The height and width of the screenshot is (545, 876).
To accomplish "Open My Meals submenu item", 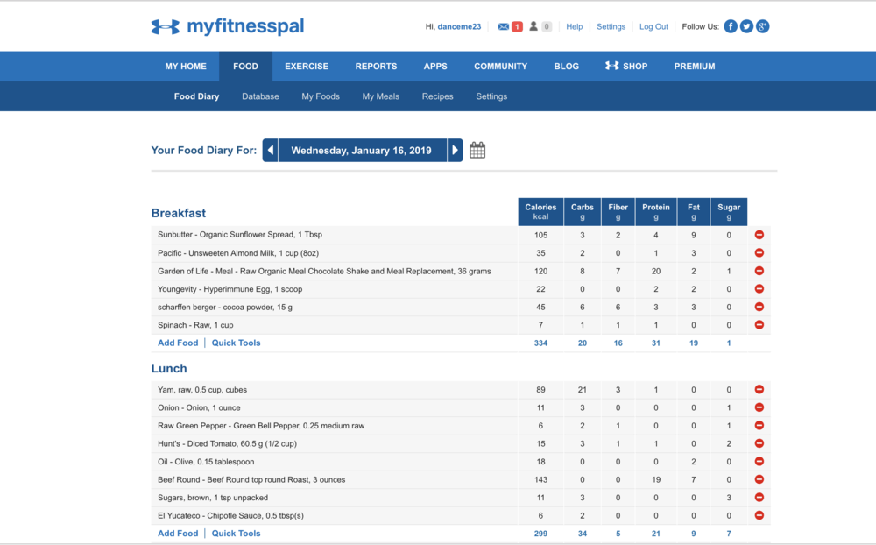I will (x=380, y=96).
